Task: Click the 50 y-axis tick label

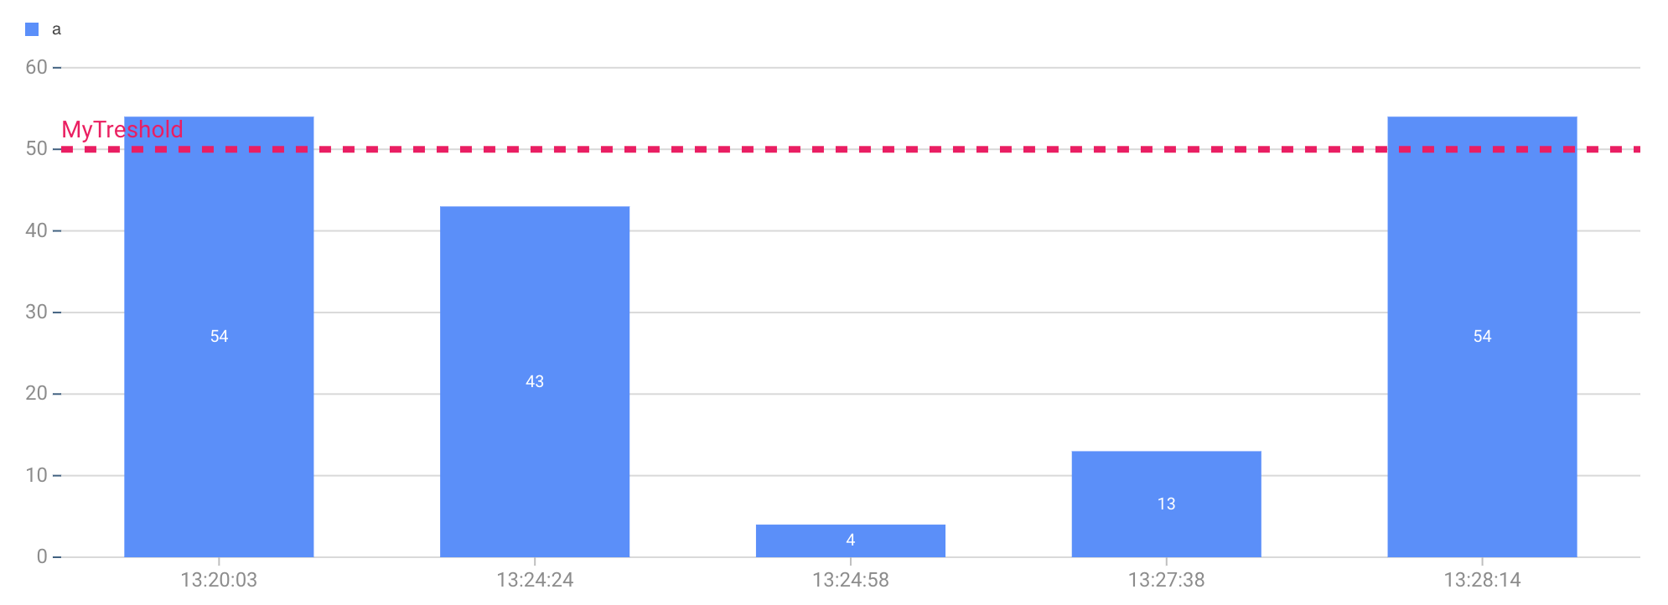Action: pyautogui.click(x=36, y=149)
